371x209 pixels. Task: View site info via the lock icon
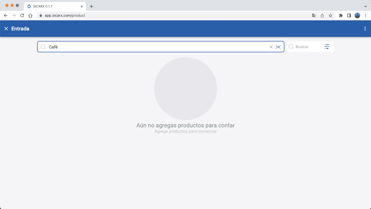click(x=40, y=15)
